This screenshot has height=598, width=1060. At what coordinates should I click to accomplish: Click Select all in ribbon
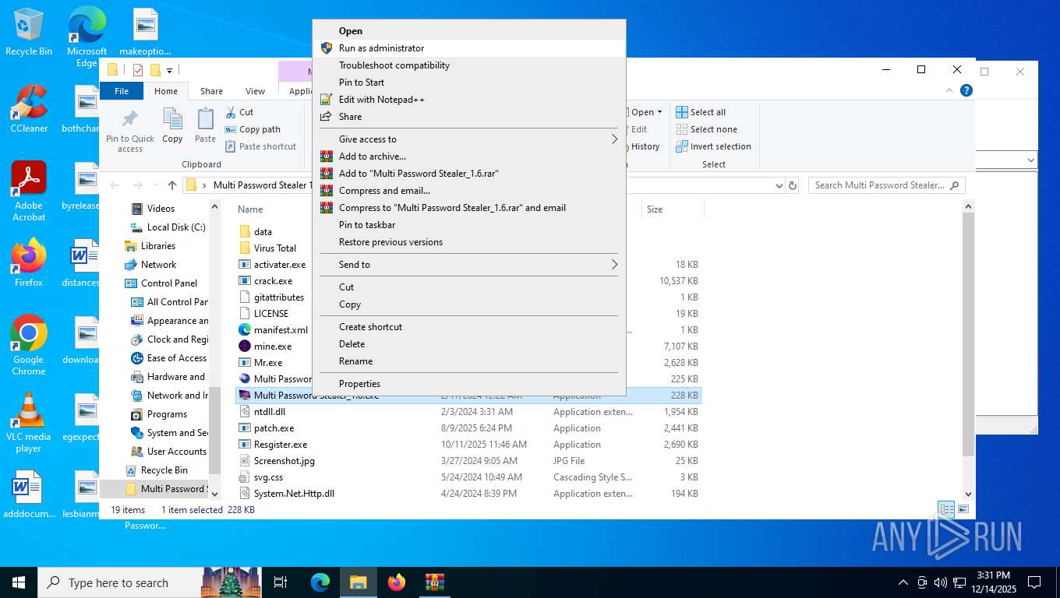point(701,112)
